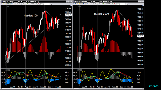Click the MACD label in the RTYZ8 lower pane
The image size is (161, 90).
(80, 70)
